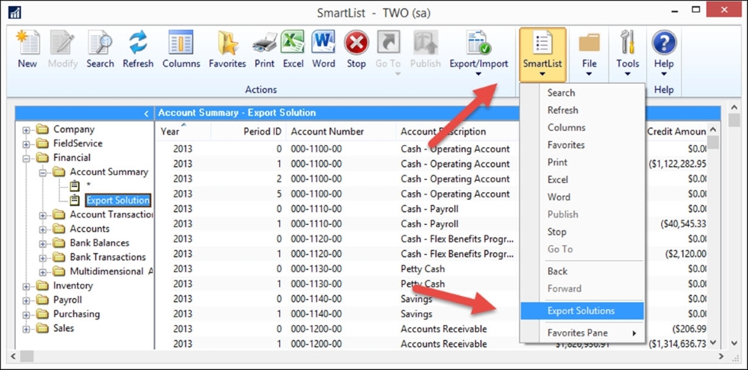Choose Stop in the SmartList dropdown menu
748x370 pixels.
tap(582, 232)
